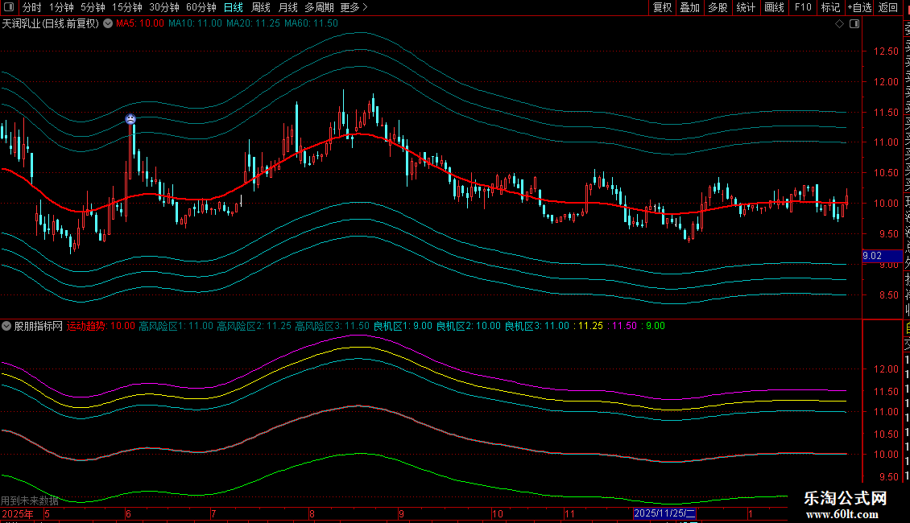
Task: Click the 返回 back button
Action: click(888, 7)
